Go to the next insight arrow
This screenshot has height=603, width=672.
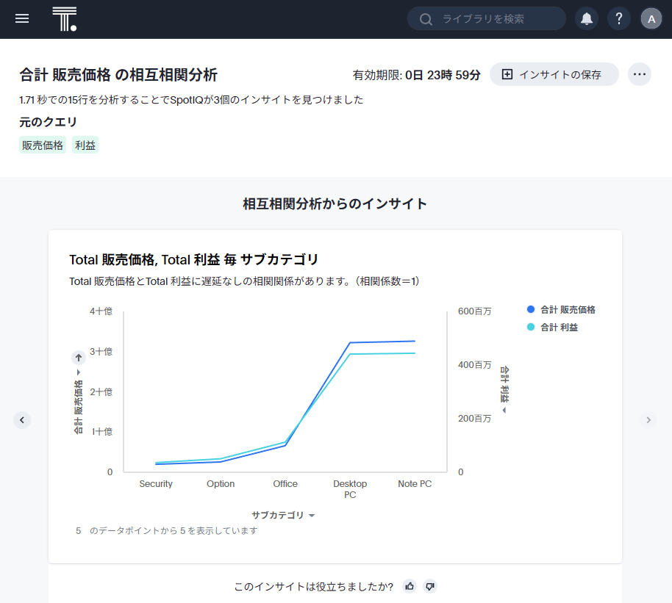coord(648,420)
